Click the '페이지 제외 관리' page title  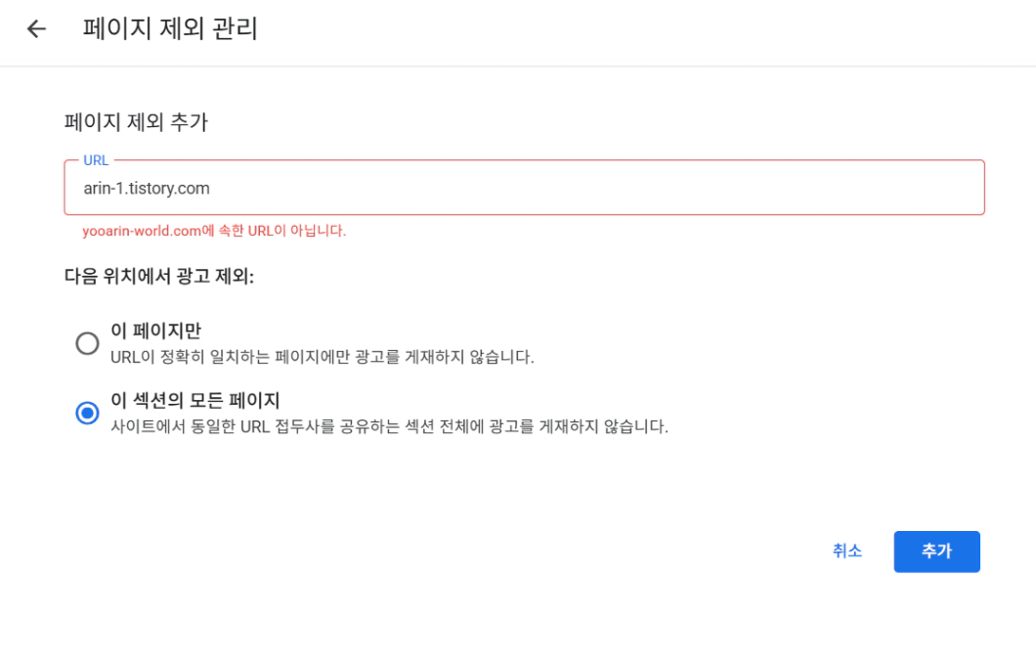coord(170,29)
